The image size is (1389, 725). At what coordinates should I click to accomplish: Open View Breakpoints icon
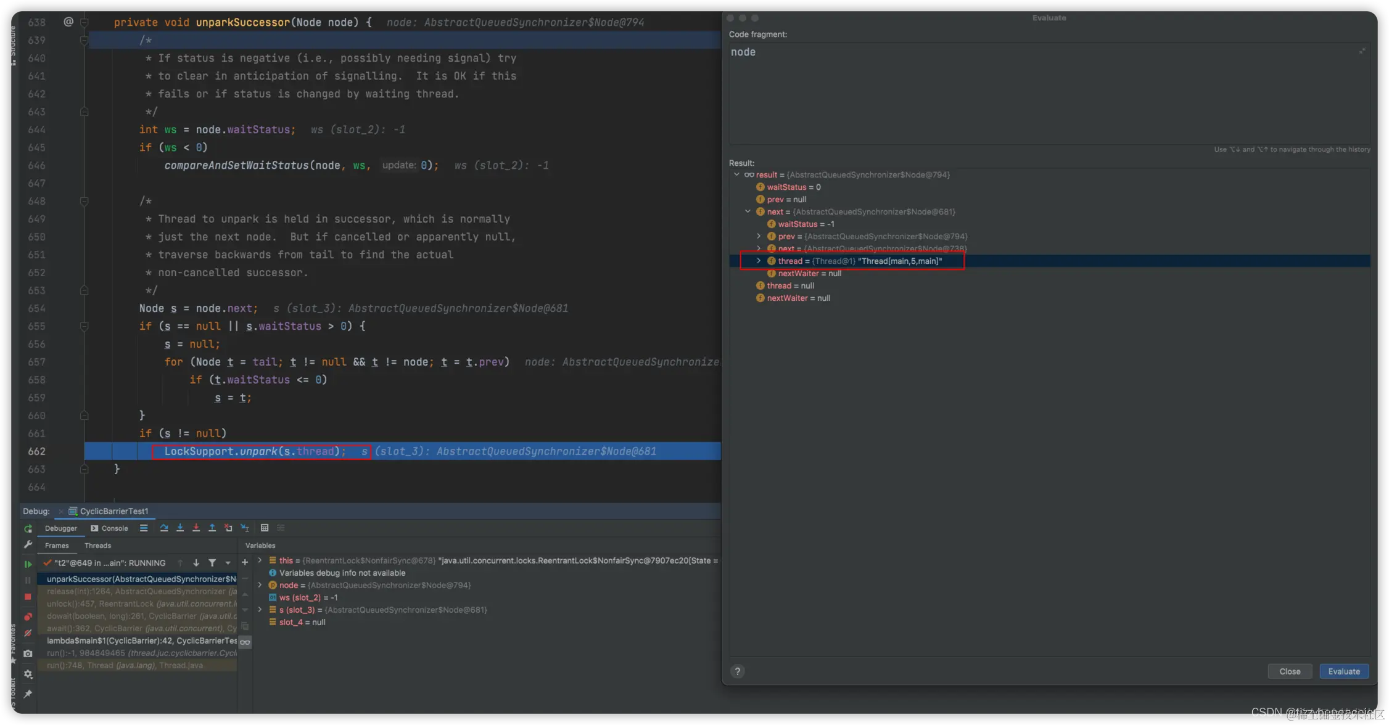click(x=28, y=616)
